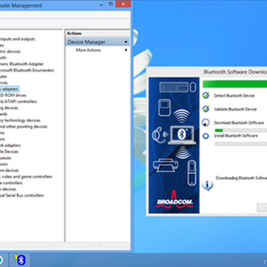
Task: Select the Network adapters tree item
Action: click(10, 145)
